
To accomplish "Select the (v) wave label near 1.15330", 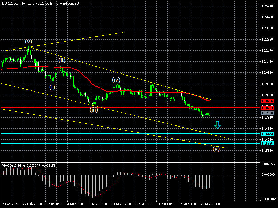I will [216, 149].
